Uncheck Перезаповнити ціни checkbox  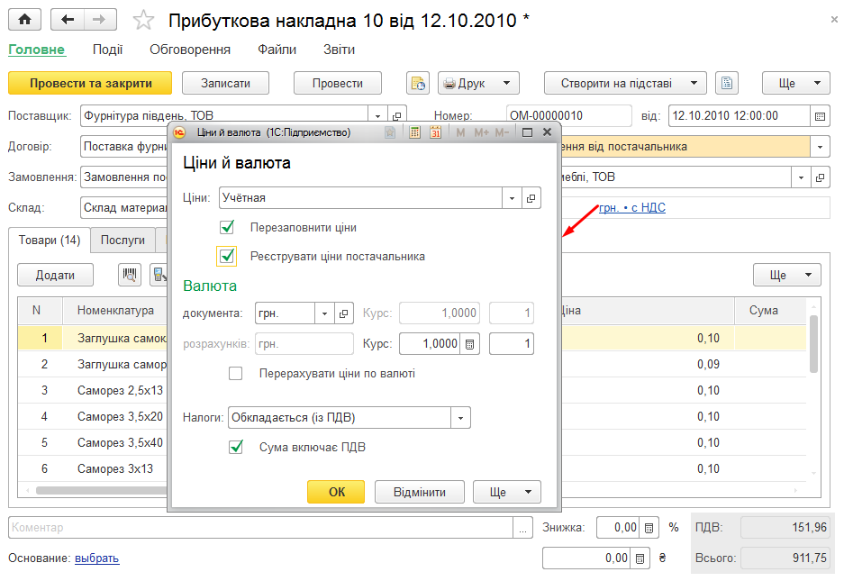click(227, 227)
